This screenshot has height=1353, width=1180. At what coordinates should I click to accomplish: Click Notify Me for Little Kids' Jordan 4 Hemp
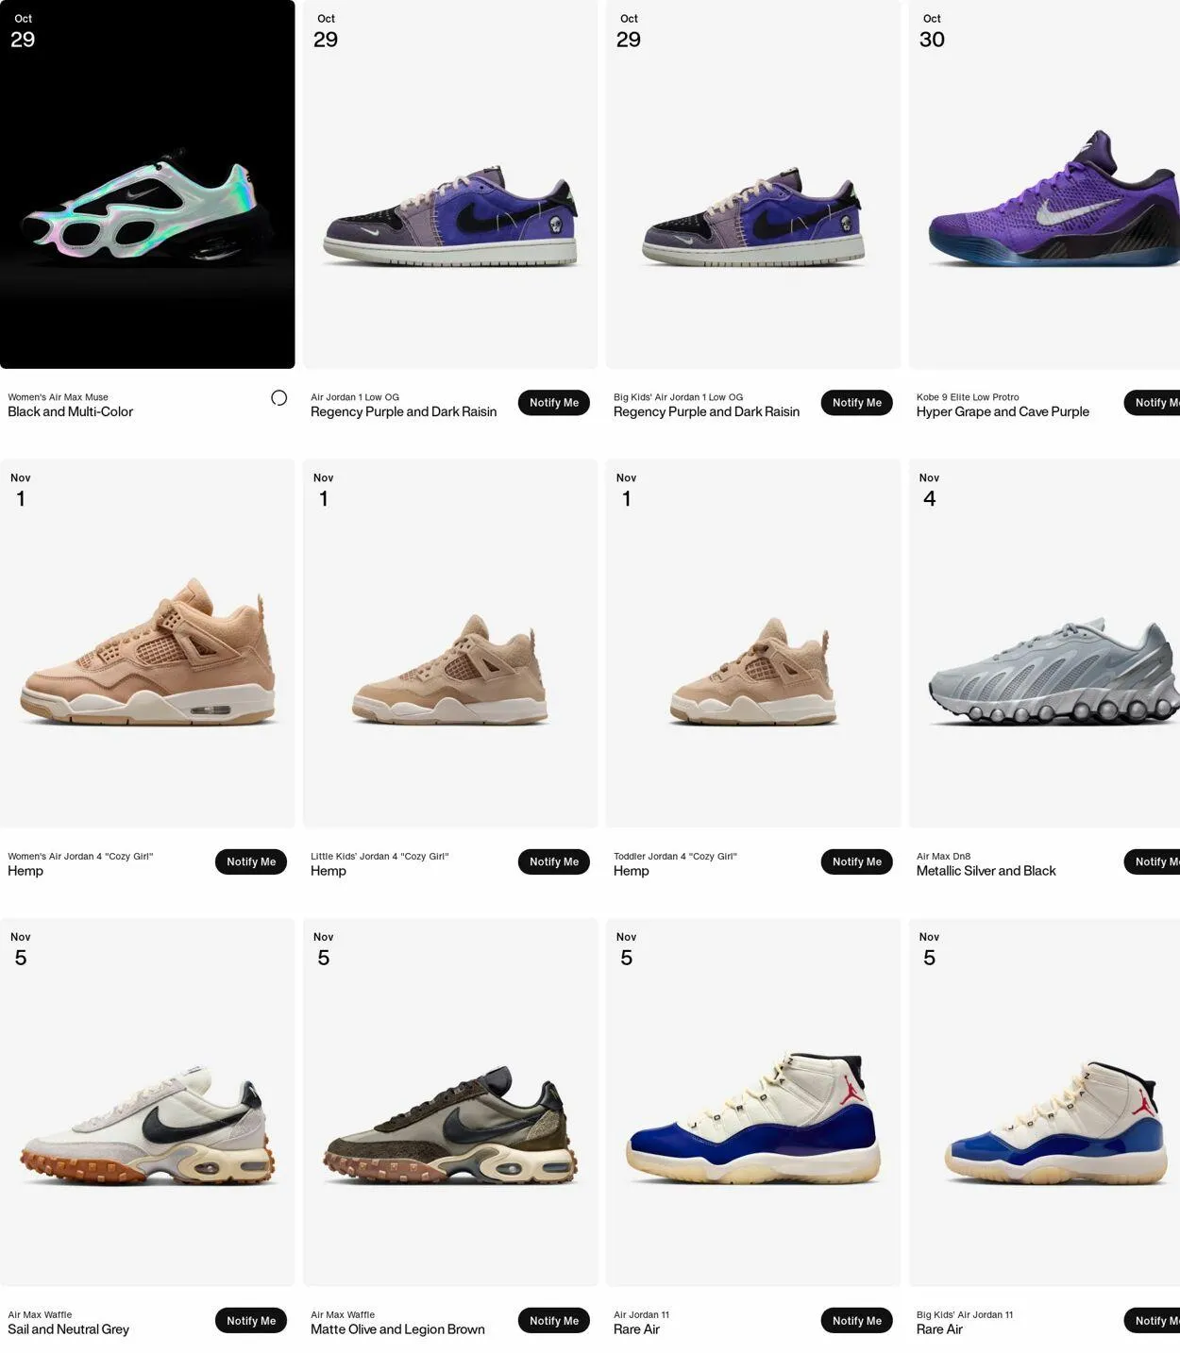(554, 861)
